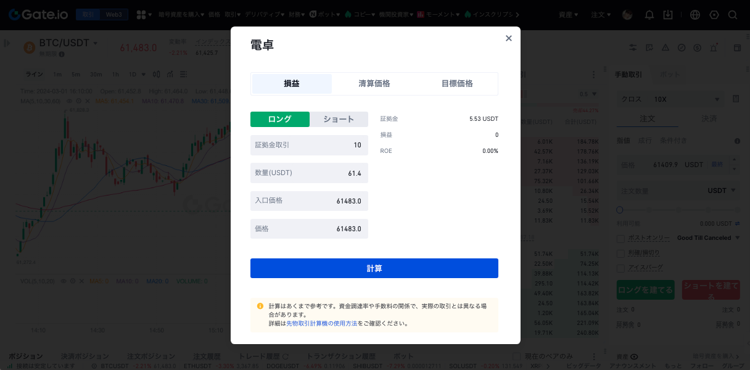Switch to the 目標価格 tab
750x370 pixels.
coord(457,84)
